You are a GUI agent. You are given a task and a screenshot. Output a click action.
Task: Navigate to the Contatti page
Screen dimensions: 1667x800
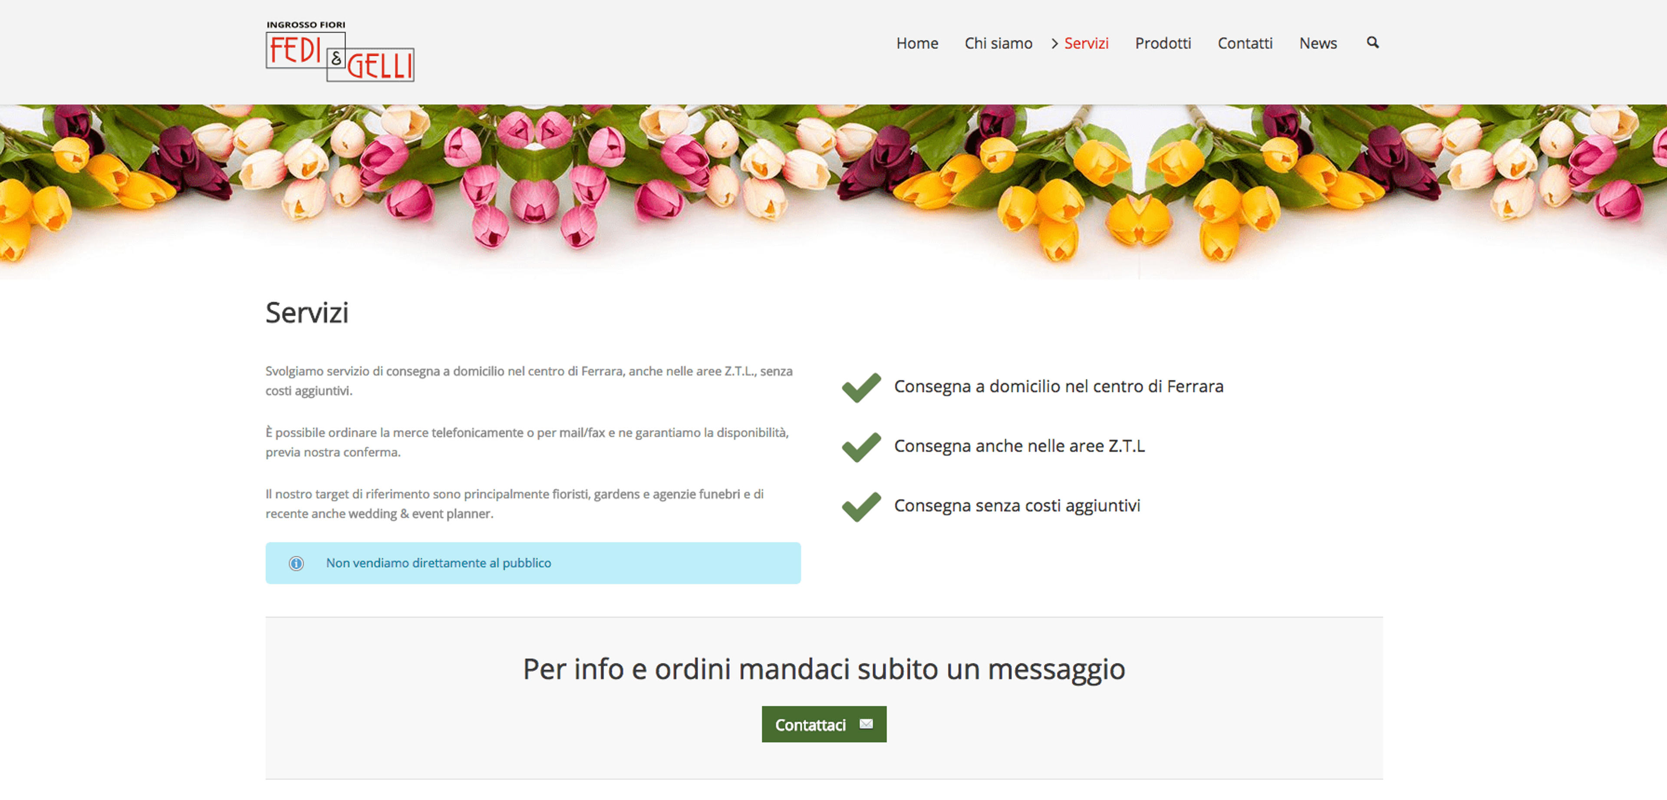tap(1245, 43)
